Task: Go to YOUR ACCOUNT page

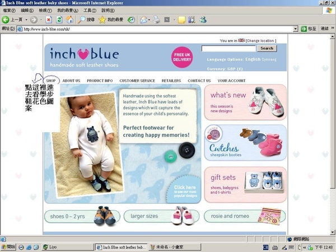Action: (x=231, y=81)
